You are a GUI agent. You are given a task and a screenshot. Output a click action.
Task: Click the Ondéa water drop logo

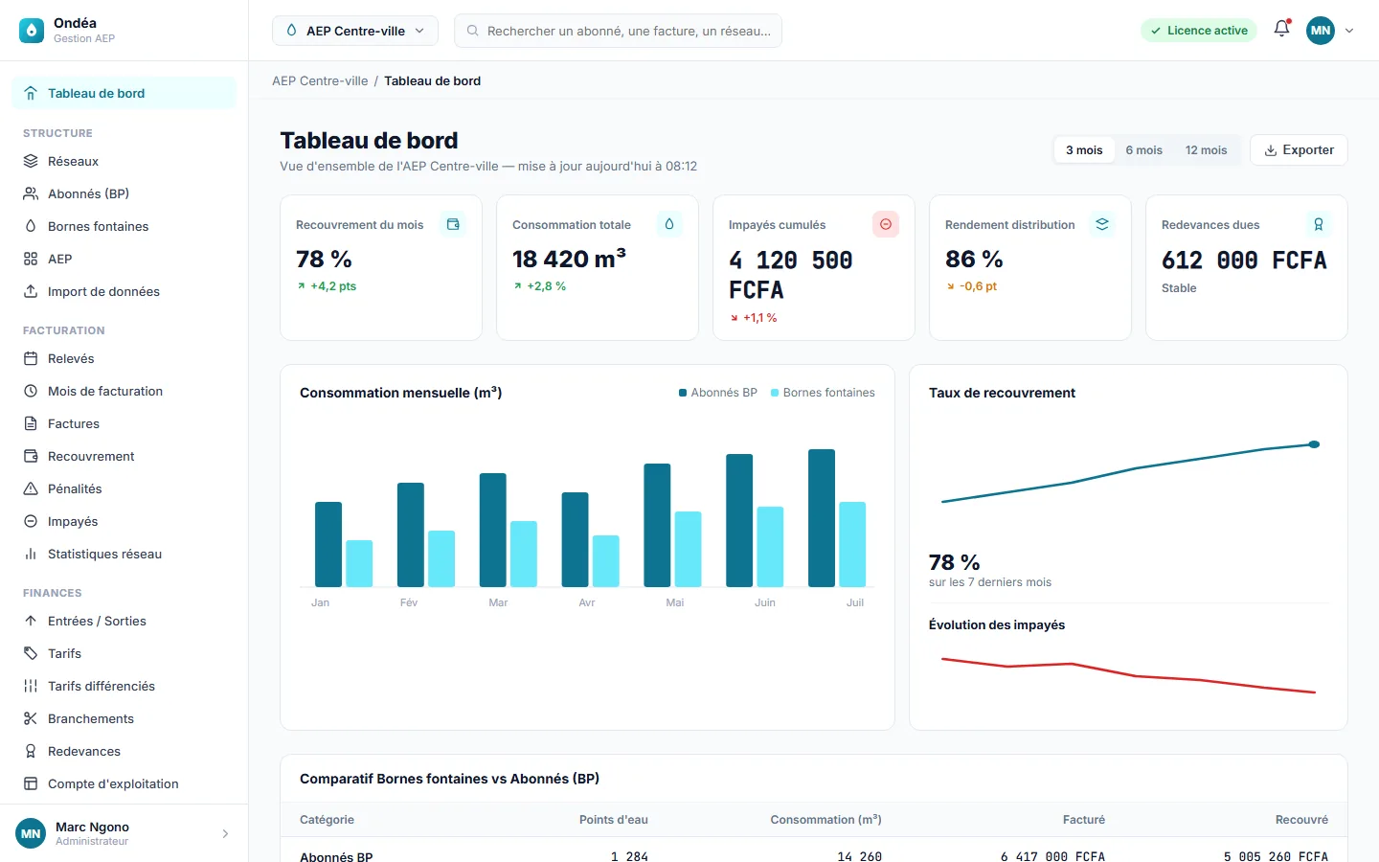[x=32, y=31]
